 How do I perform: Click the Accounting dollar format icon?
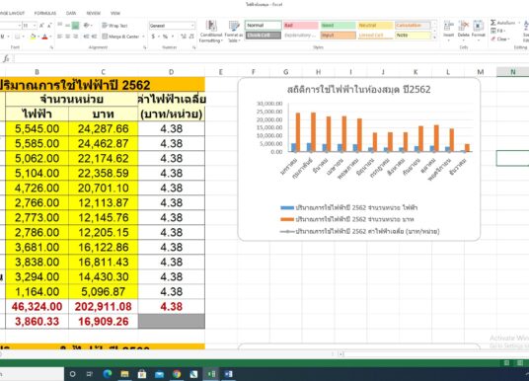[153, 37]
